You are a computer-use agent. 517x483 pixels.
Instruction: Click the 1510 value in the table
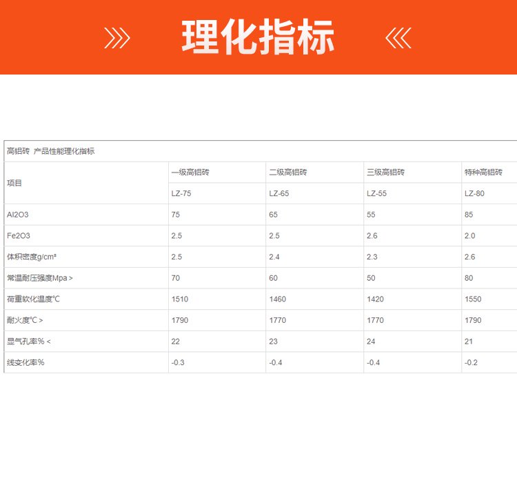179,299
